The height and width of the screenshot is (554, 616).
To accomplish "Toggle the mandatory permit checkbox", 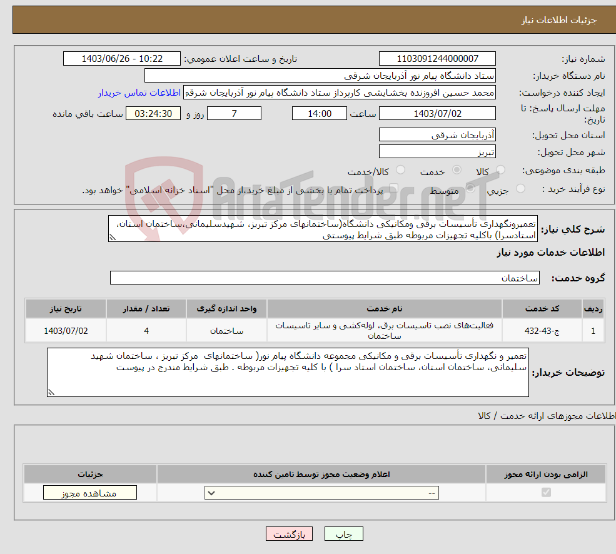I will (546, 492).
